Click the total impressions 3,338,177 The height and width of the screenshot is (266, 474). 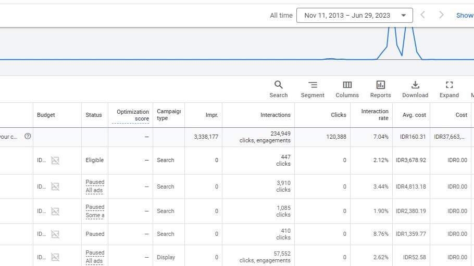pyautogui.click(x=206, y=137)
